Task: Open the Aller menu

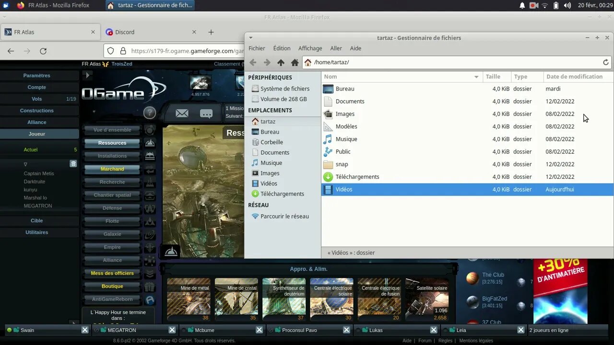Action: (x=336, y=48)
